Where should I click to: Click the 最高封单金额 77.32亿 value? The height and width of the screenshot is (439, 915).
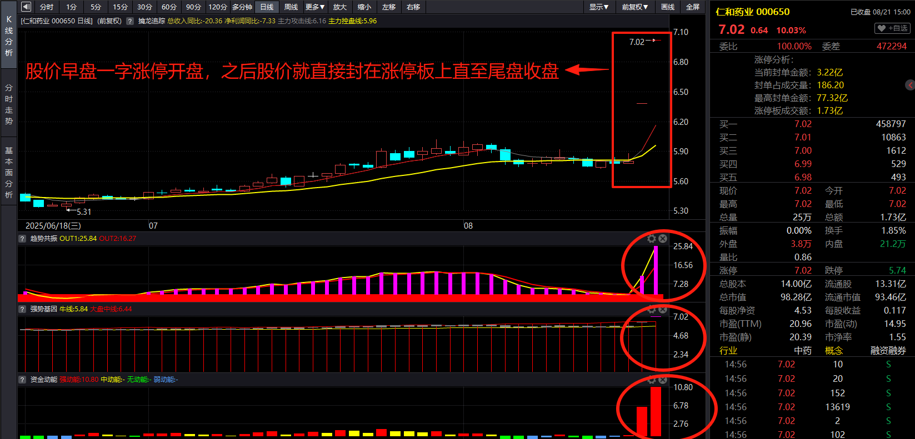pyautogui.click(x=832, y=98)
